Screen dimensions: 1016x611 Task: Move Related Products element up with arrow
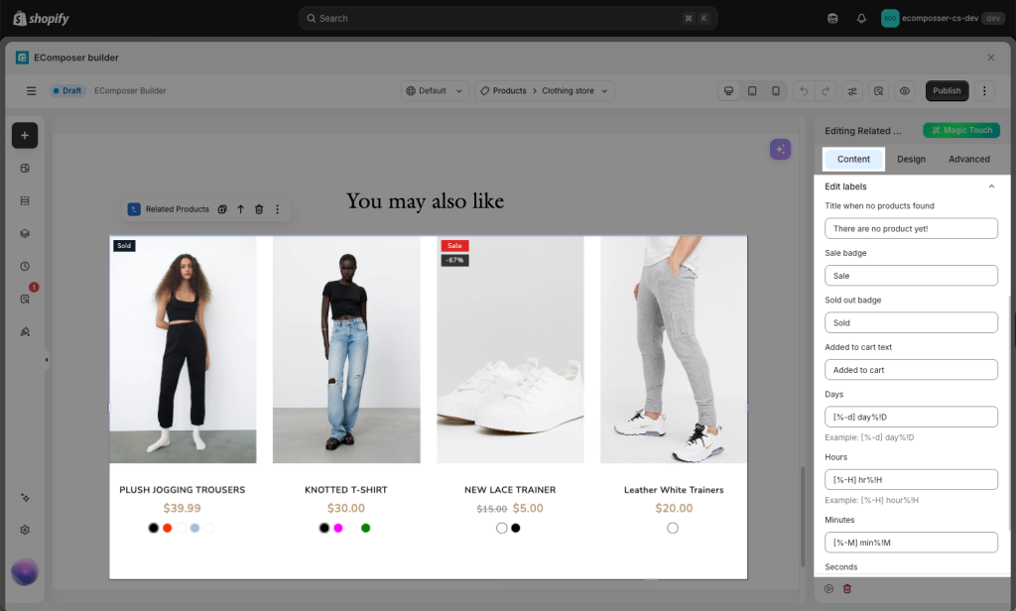point(240,209)
